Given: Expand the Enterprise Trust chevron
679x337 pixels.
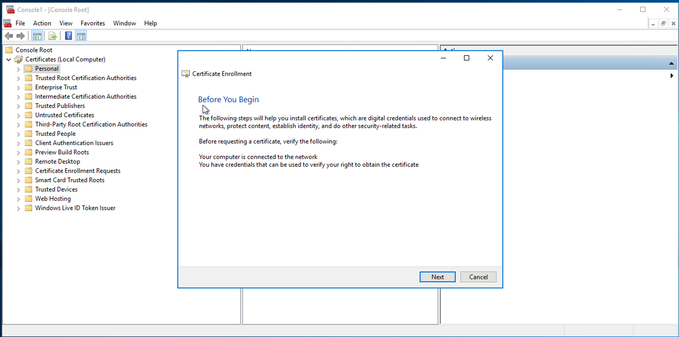Looking at the screenshot, I should click(18, 88).
